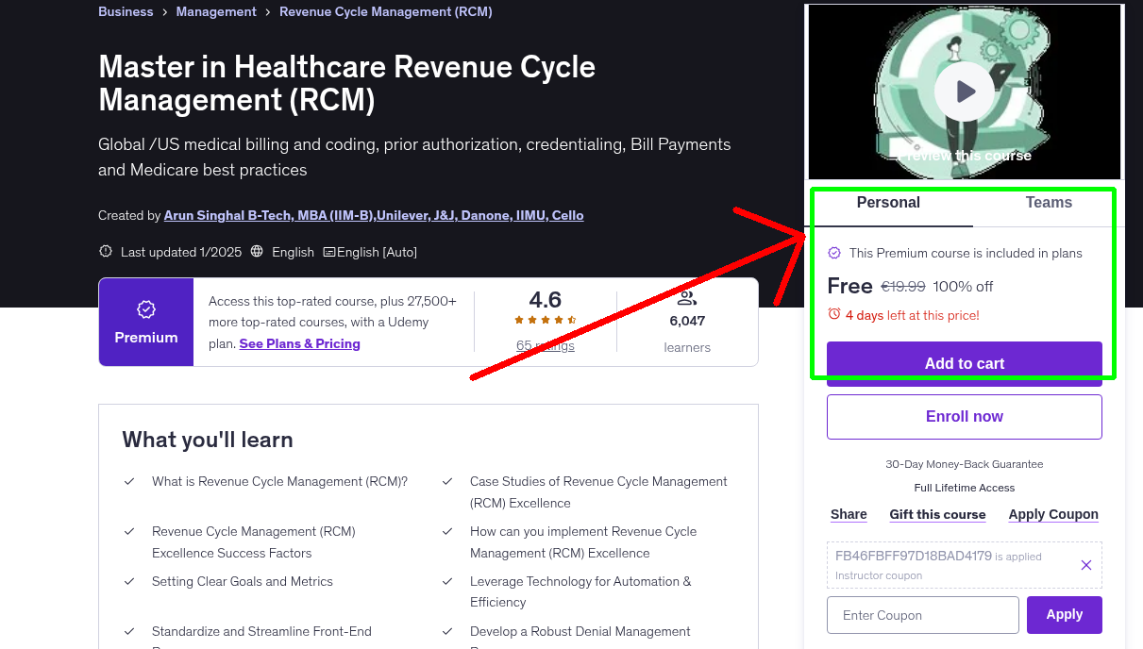Click the Enroll now button

(964, 416)
